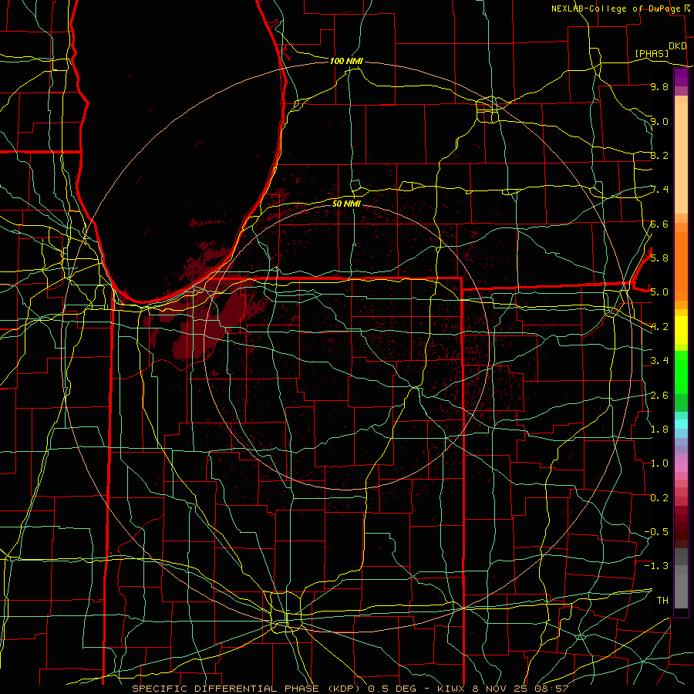Click "SPECIFIC DIFFERENTIAL PHASE (KDP)" in the caption
The width and height of the screenshot is (694, 694).
point(246,689)
